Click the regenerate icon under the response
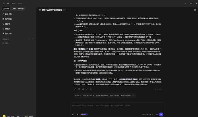The image size is (198, 117). click(91, 89)
